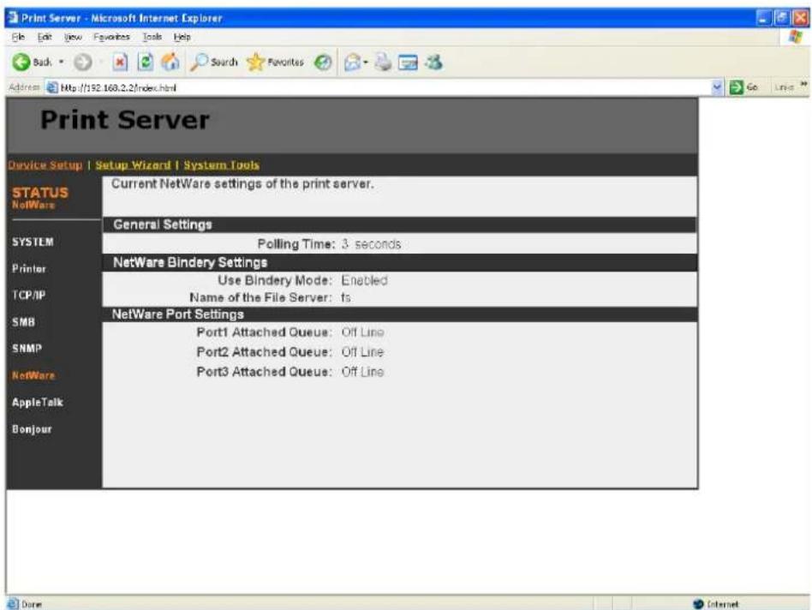Go to the Home page icon
The width and height of the screenshot is (812, 610).
tap(170, 63)
